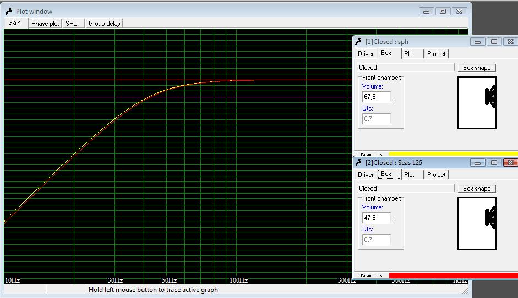This screenshot has width=518, height=298.
Task: Maximize the Plot window
Action: pos(442,11)
